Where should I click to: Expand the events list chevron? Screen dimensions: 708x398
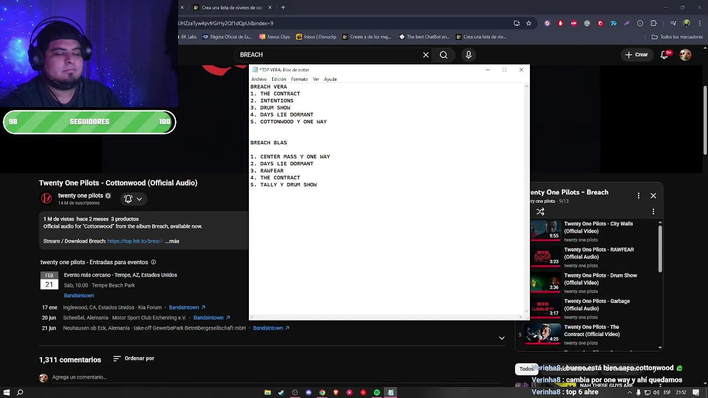[502, 338]
